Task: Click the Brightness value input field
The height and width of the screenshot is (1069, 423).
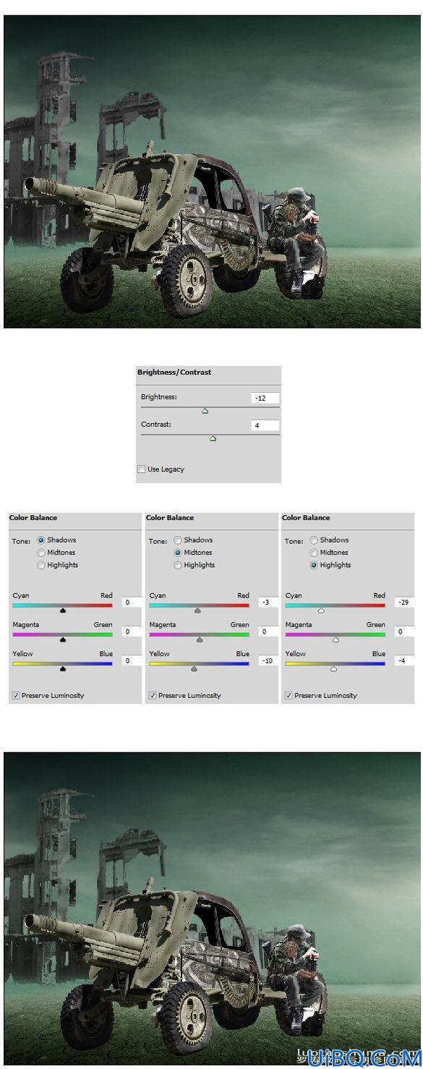Action: (x=265, y=398)
